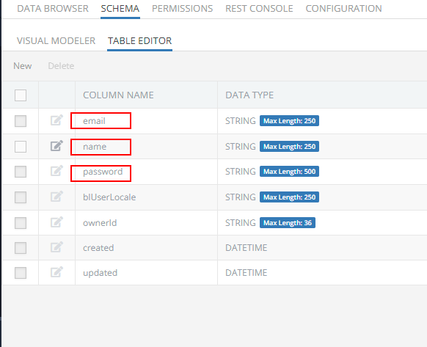Check the email row checkbox
The height and width of the screenshot is (347, 427).
point(21,121)
